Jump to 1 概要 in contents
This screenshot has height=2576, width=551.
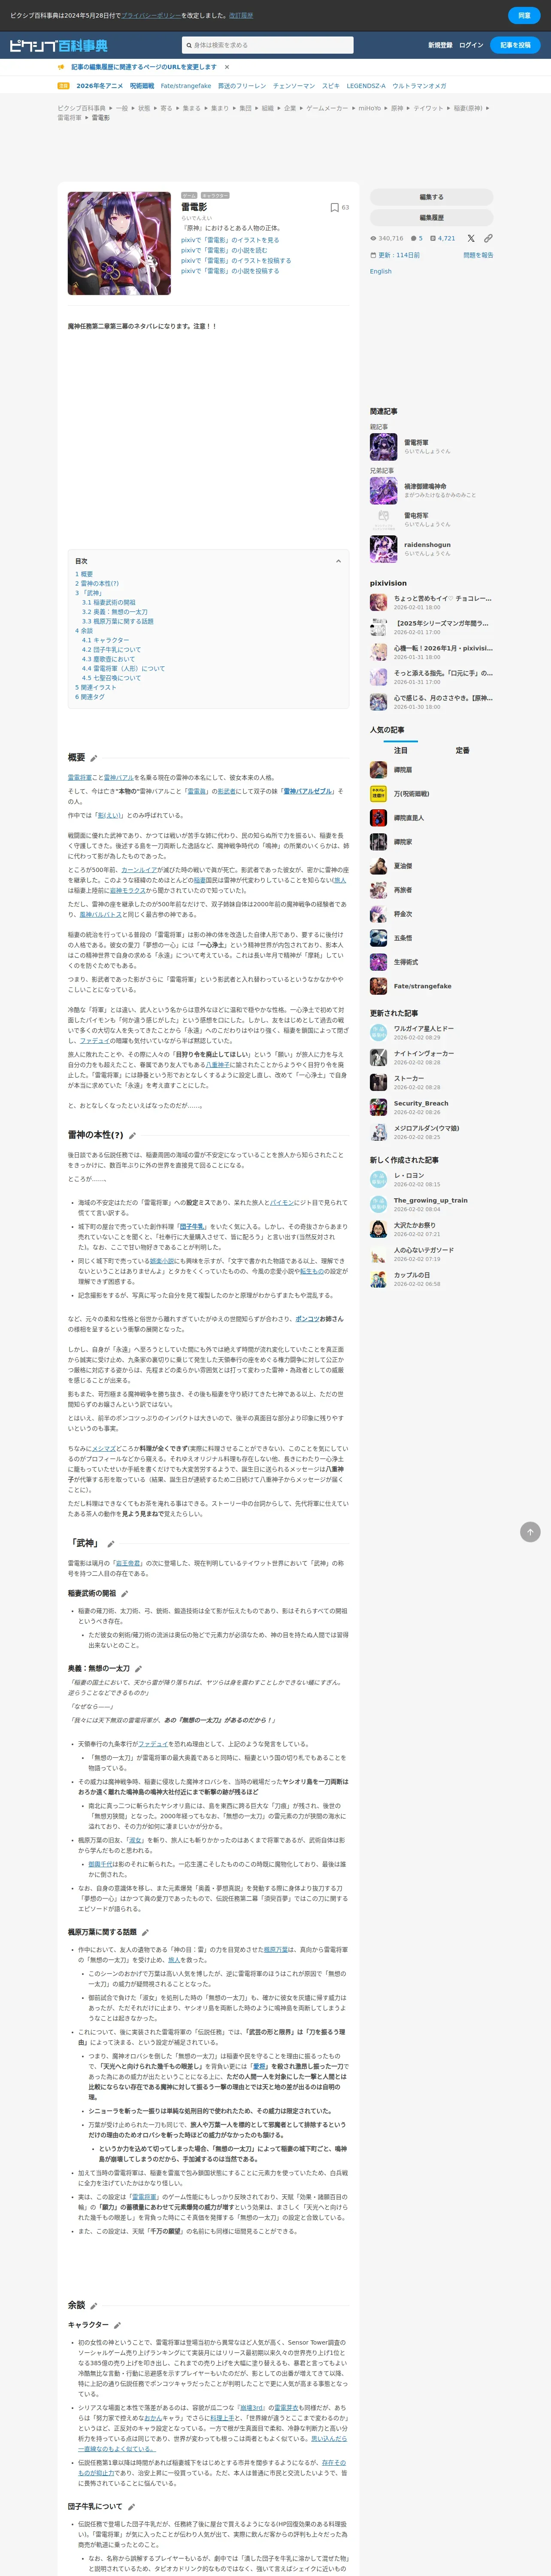[x=84, y=574]
